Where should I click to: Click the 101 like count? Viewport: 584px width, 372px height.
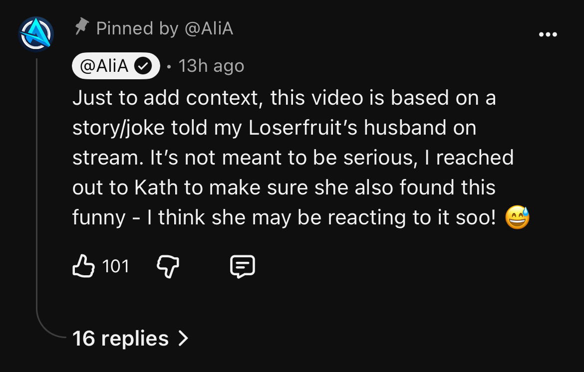115,266
